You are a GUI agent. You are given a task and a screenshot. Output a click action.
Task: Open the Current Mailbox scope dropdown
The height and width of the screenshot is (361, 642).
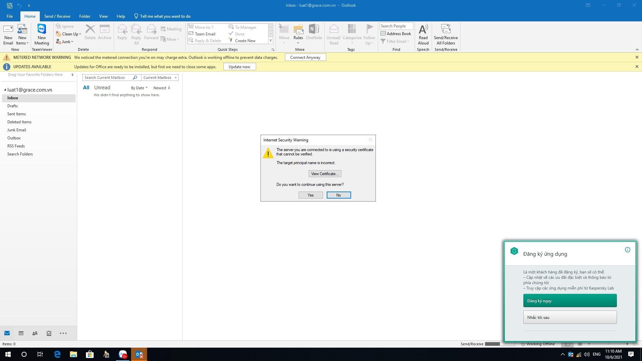tap(160, 78)
